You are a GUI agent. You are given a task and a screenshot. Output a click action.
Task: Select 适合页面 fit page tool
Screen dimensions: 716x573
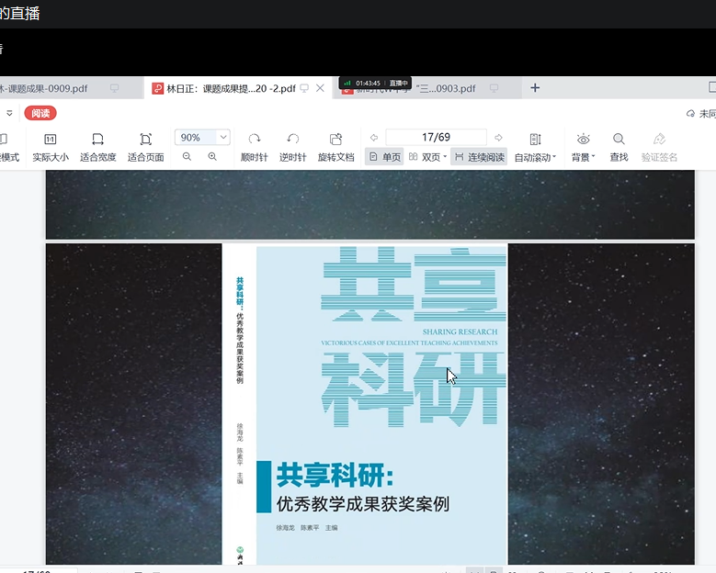(x=145, y=140)
